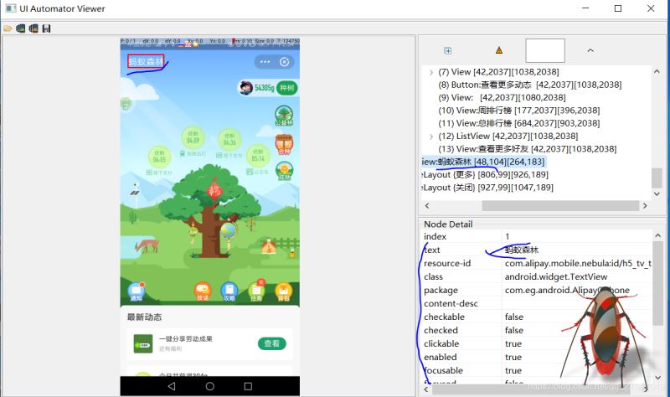Click the Android recent-apps square button
The image size is (670, 397).
coord(248,386)
